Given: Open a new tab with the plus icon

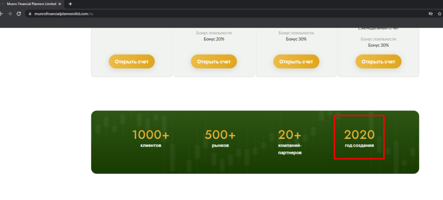Looking at the screenshot, I should click(x=71, y=4).
